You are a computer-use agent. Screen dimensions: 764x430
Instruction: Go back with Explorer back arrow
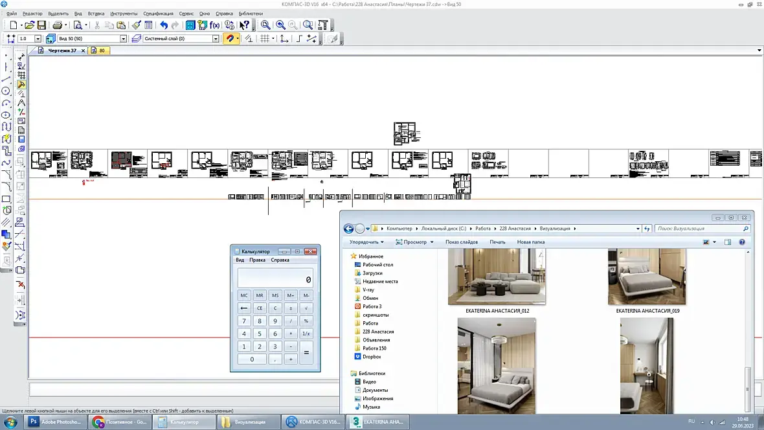tap(348, 229)
